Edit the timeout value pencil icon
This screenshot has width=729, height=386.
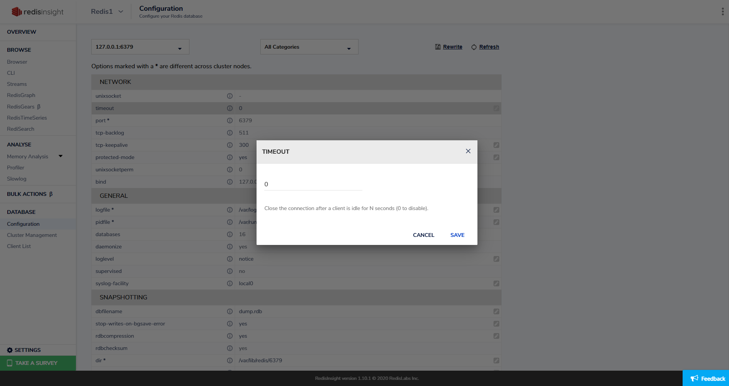pyautogui.click(x=496, y=108)
